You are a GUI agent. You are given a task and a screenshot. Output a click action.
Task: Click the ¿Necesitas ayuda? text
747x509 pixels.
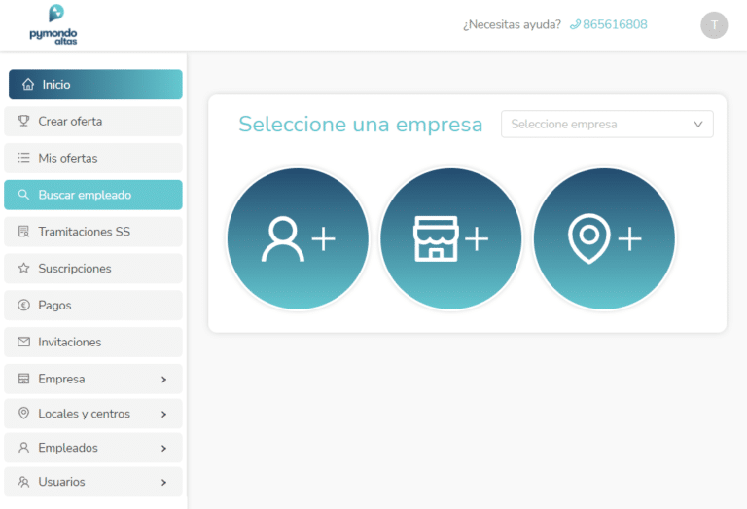[513, 24]
